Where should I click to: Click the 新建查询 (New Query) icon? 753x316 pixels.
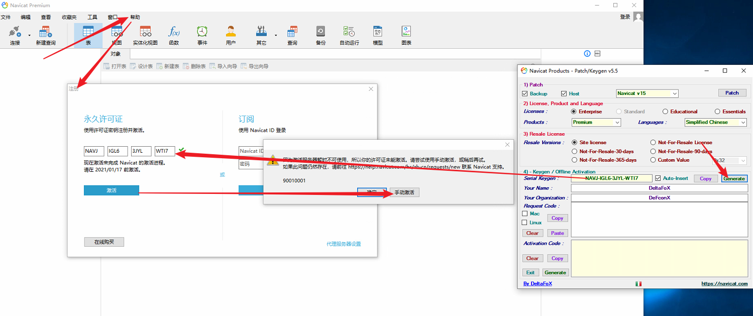pos(46,35)
